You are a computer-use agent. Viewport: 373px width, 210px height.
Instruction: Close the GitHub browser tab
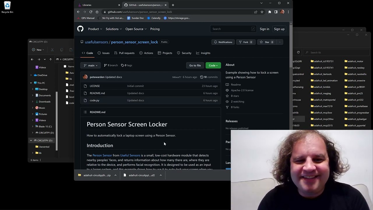[166, 5]
